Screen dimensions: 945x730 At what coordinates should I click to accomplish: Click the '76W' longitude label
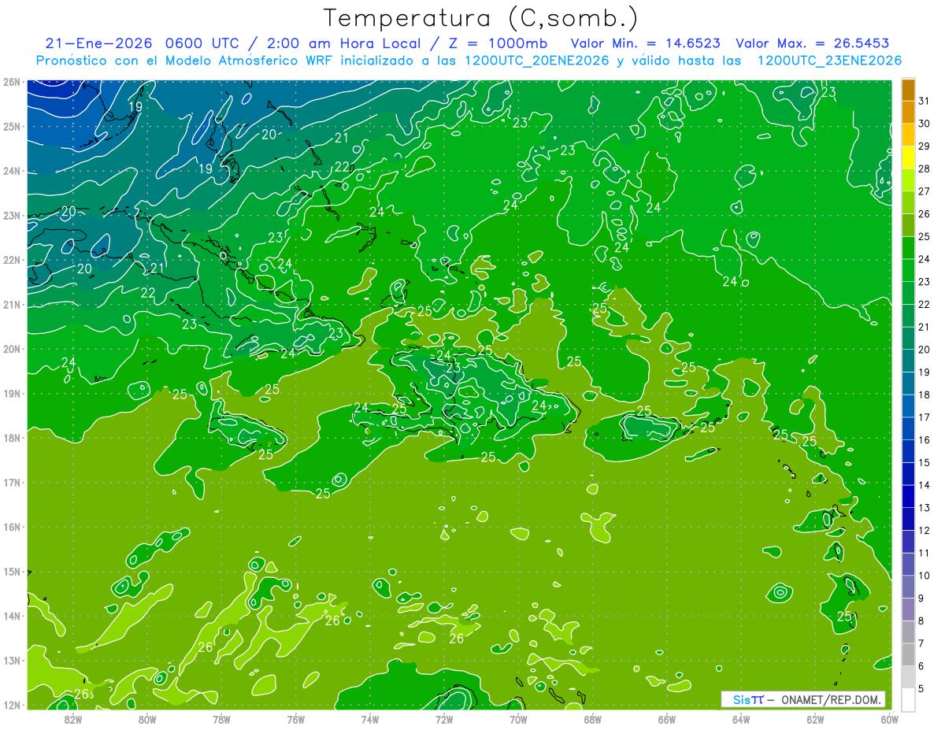(295, 720)
